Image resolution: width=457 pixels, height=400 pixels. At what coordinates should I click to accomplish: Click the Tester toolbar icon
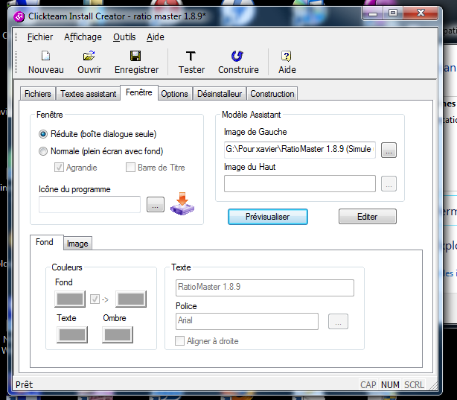point(191,56)
